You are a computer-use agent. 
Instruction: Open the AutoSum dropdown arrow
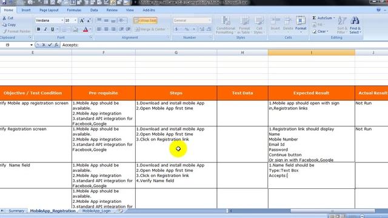pos(334,18)
